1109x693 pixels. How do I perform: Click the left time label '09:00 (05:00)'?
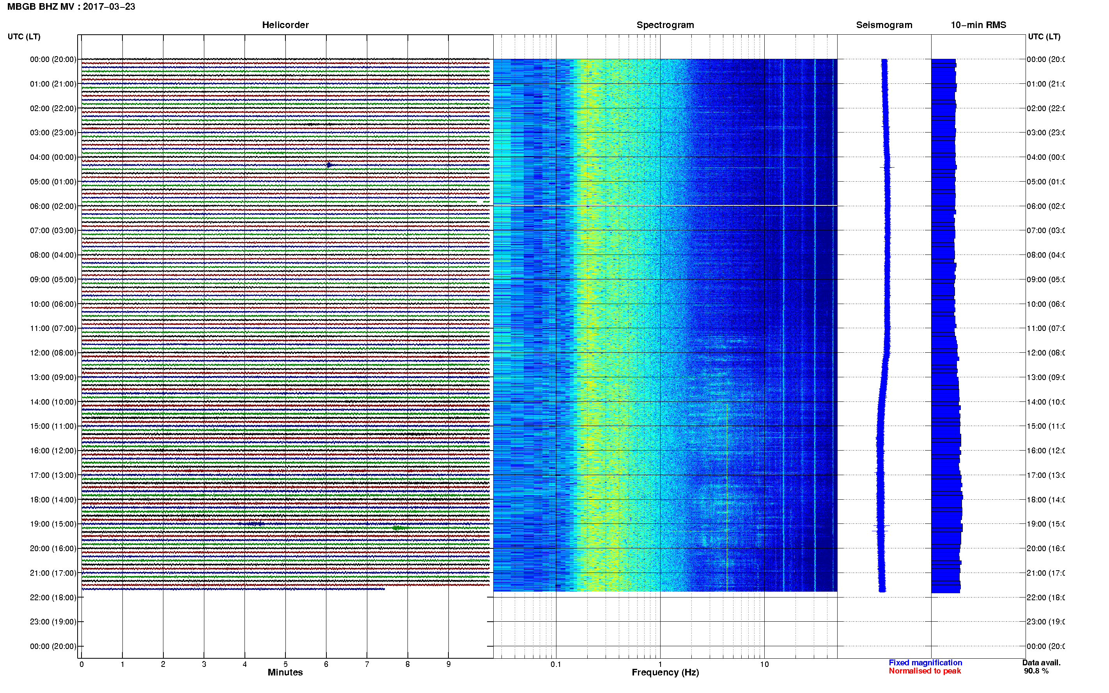(53, 279)
